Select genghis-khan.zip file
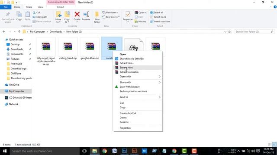The width and height of the screenshot is (277, 155). coord(90,49)
